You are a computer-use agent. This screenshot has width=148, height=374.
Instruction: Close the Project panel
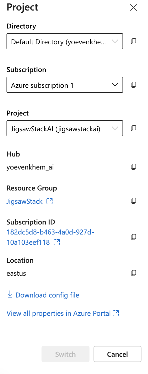pos(133,8)
